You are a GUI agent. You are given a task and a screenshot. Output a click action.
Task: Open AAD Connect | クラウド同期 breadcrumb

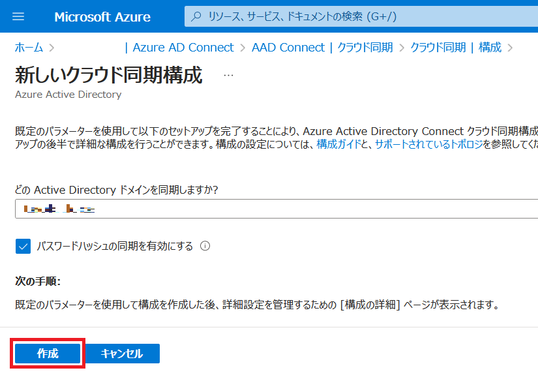(322, 48)
